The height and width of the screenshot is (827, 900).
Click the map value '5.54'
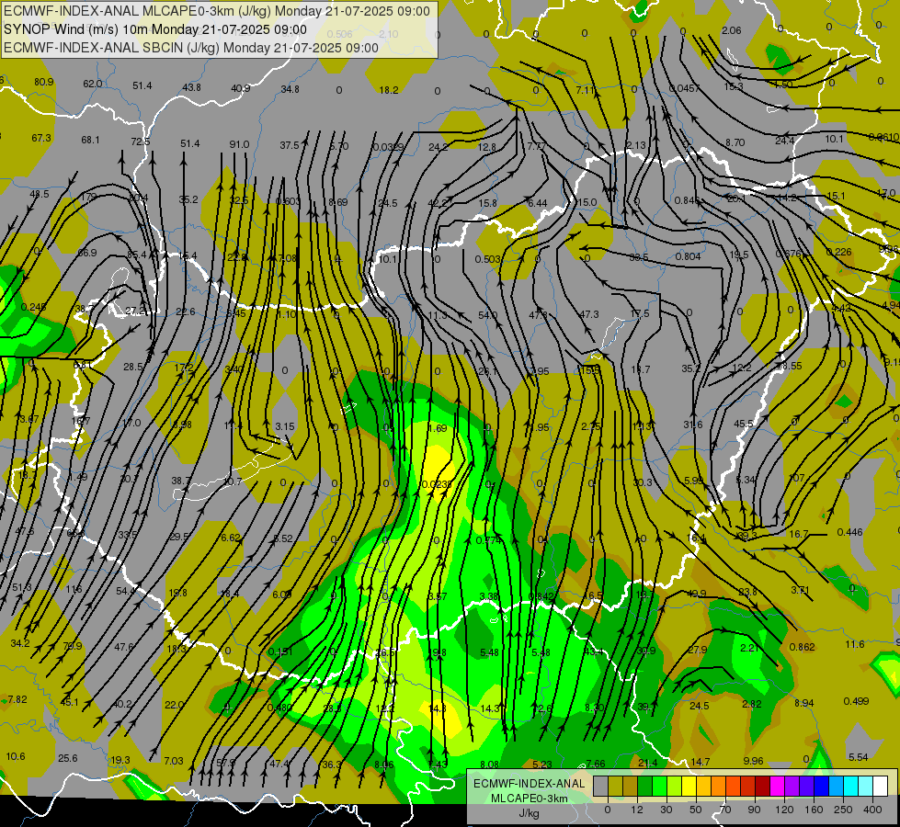coord(859,757)
